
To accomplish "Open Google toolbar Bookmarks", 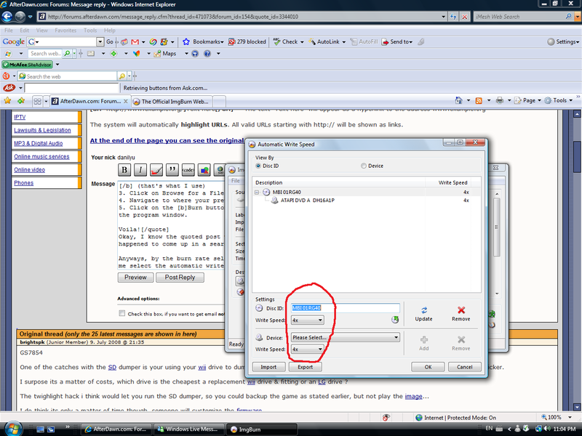I will tap(203, 42).
